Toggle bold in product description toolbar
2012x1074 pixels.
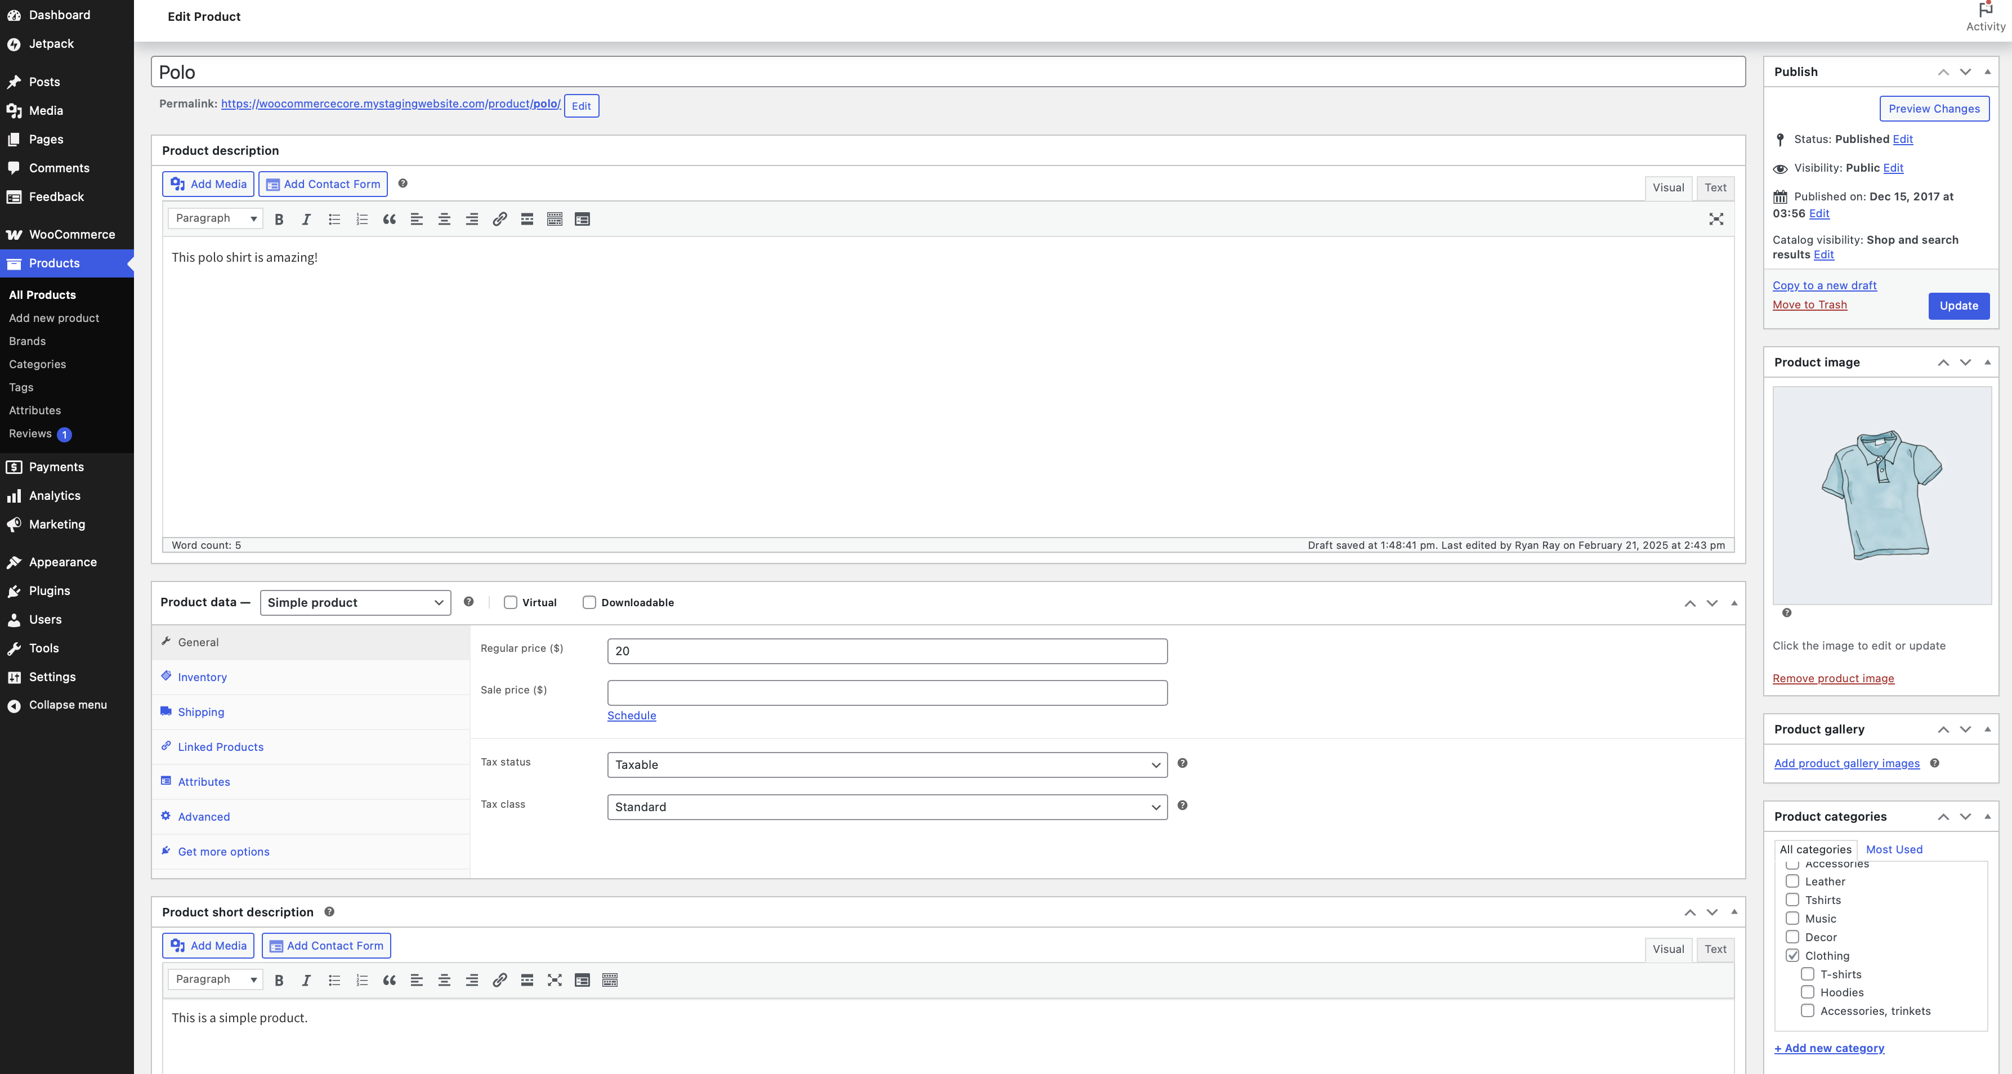(279, 220)
